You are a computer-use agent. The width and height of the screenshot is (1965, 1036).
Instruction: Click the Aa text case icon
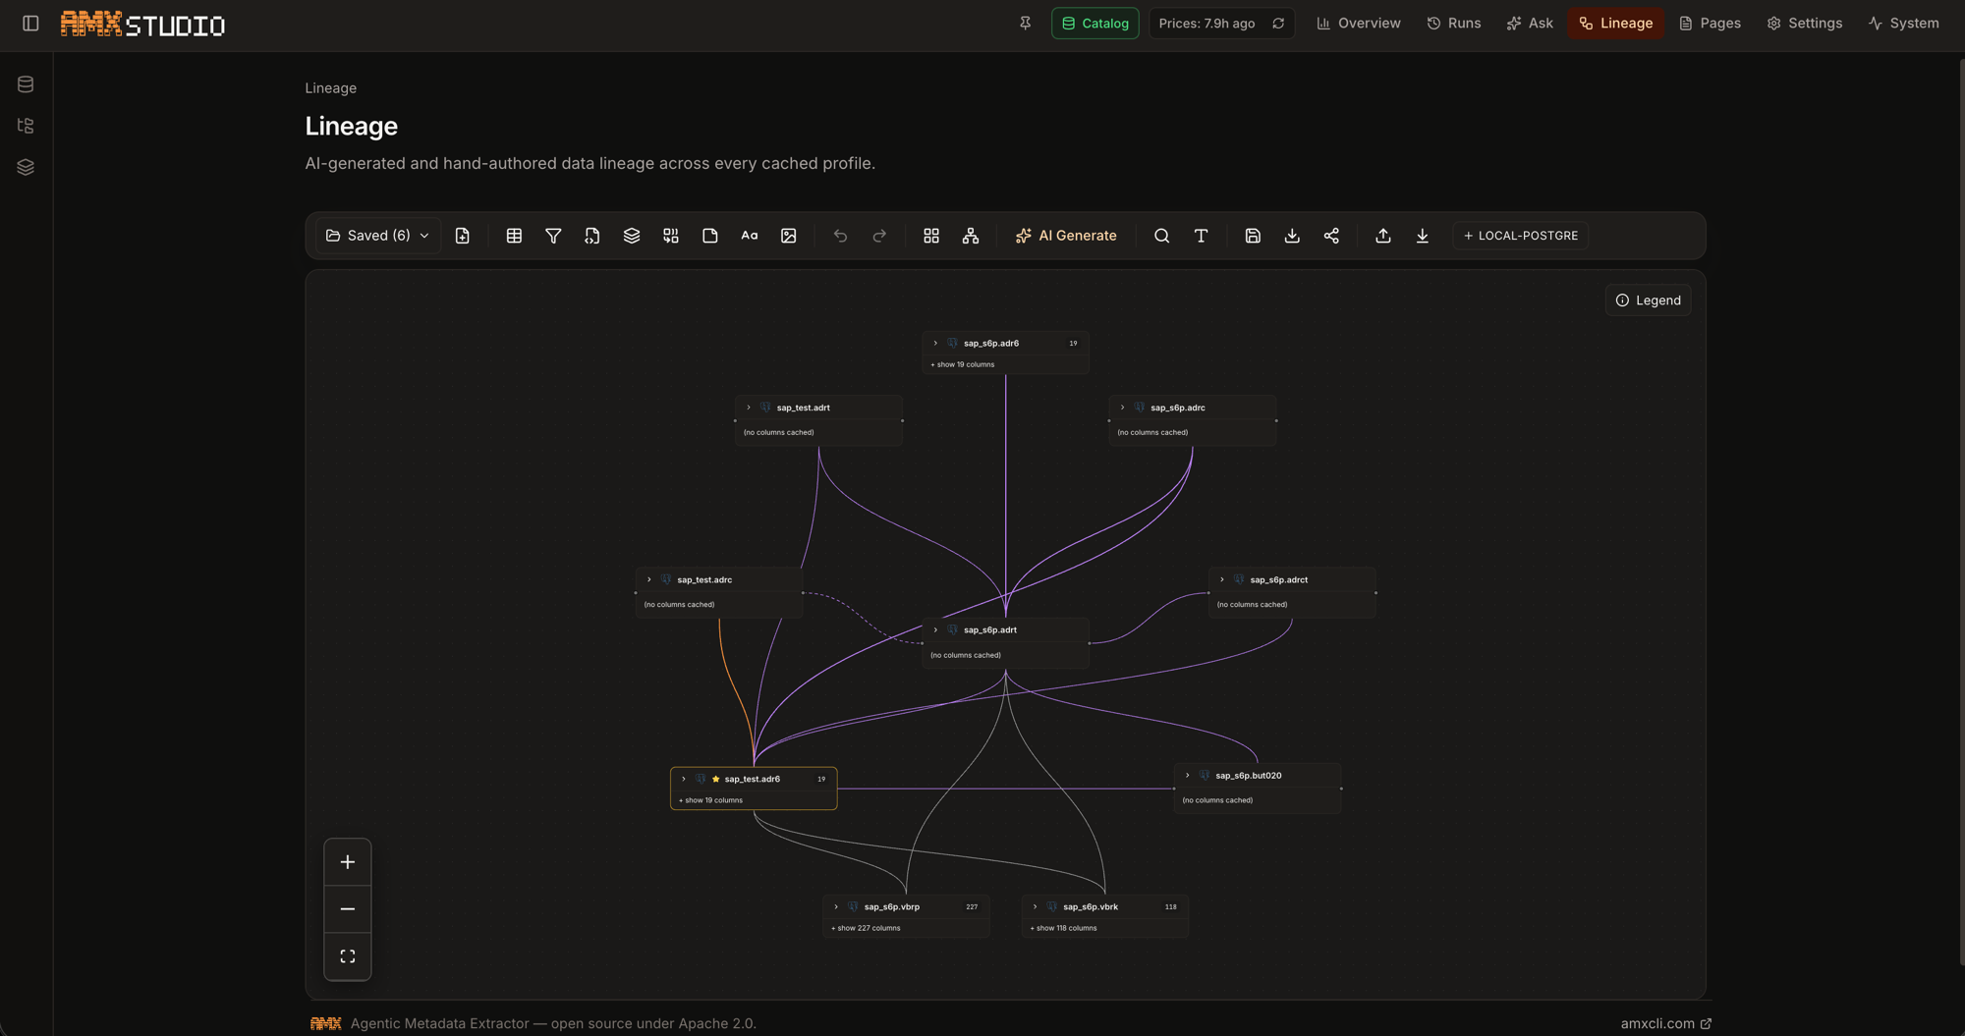[x=750, y=236]
